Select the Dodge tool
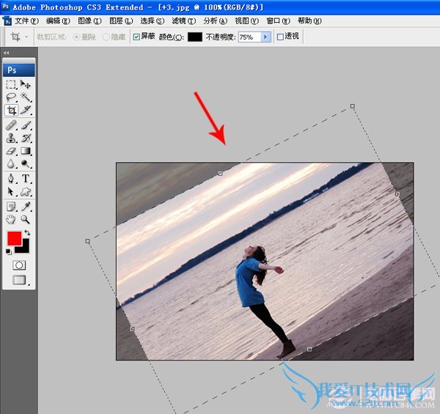 pos(26,163)
